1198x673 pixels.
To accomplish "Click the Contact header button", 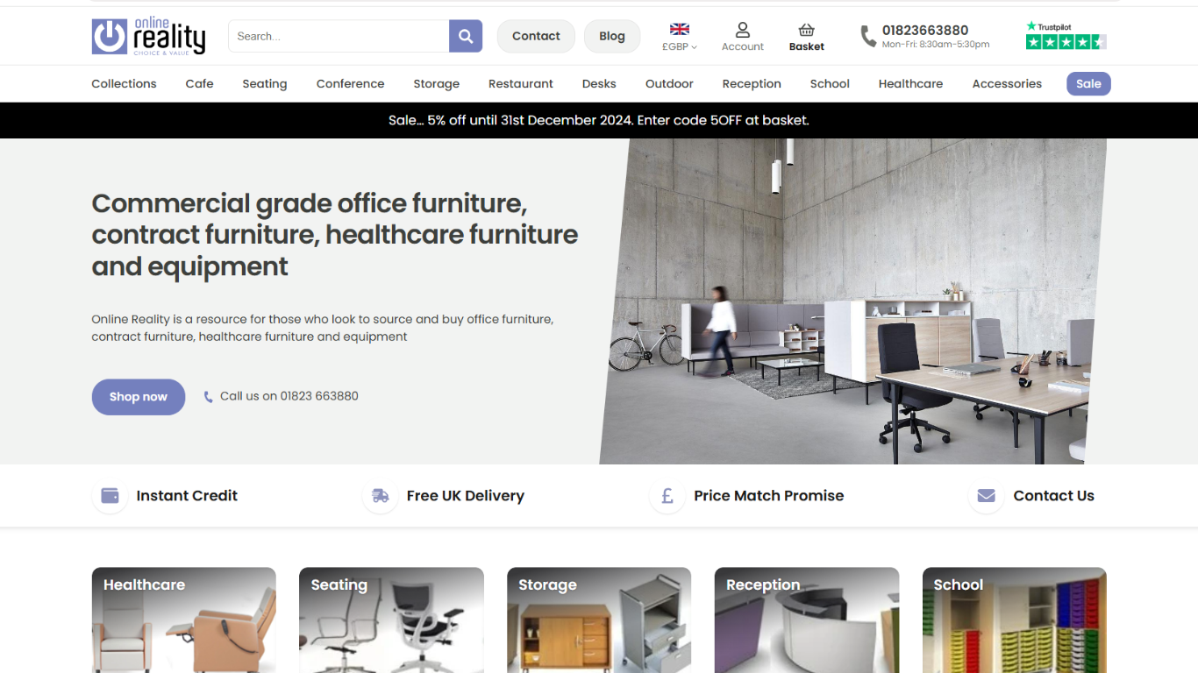I will [x=536, y=36].
